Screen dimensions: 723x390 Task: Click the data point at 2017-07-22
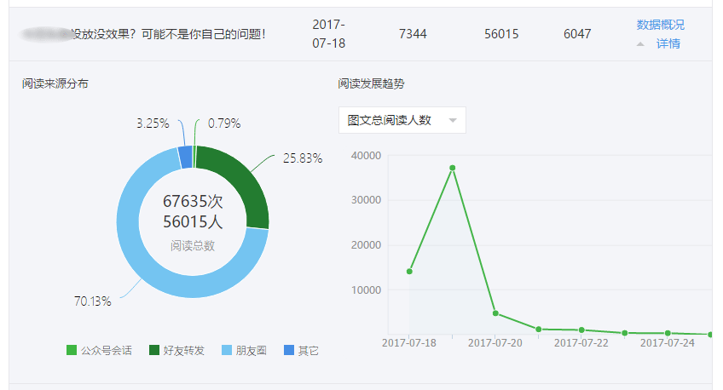[581, 330]
